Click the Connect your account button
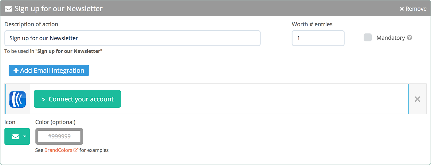Viewport: 431px width, 165px height. 77,99
